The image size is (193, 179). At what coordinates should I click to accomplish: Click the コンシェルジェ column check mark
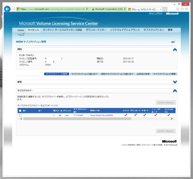pyautogui.click(x=169, y=115)
